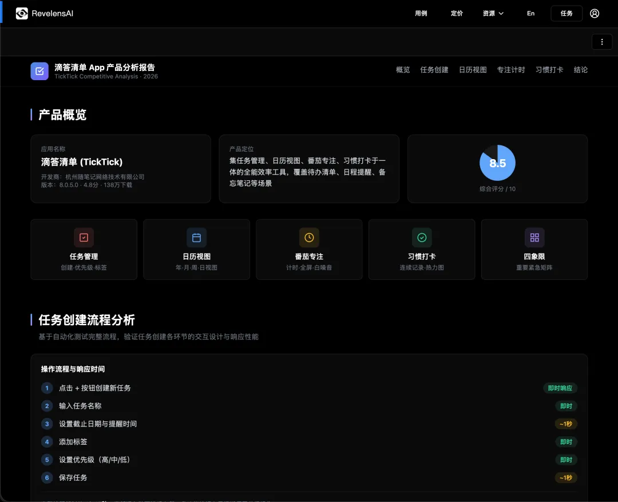618x502 pixels.
Task: Click the 番茄专注 clock icon
Action: pyautogui.click(x=309, y=238)
